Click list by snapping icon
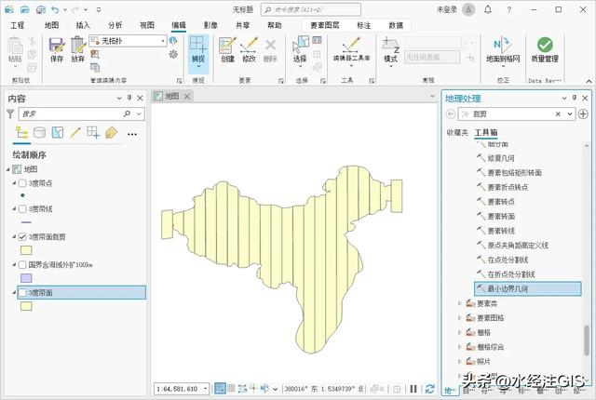 click(93, 132)
